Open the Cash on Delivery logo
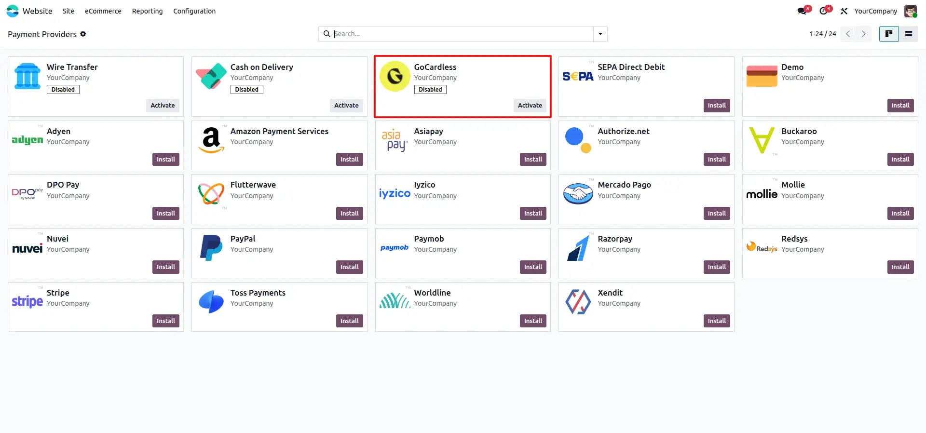 [211, 76]
